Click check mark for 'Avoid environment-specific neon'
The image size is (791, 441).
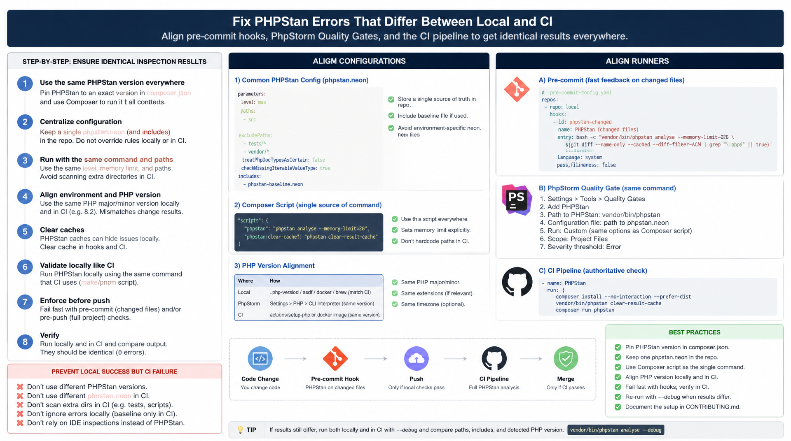(x=391, y=128)
